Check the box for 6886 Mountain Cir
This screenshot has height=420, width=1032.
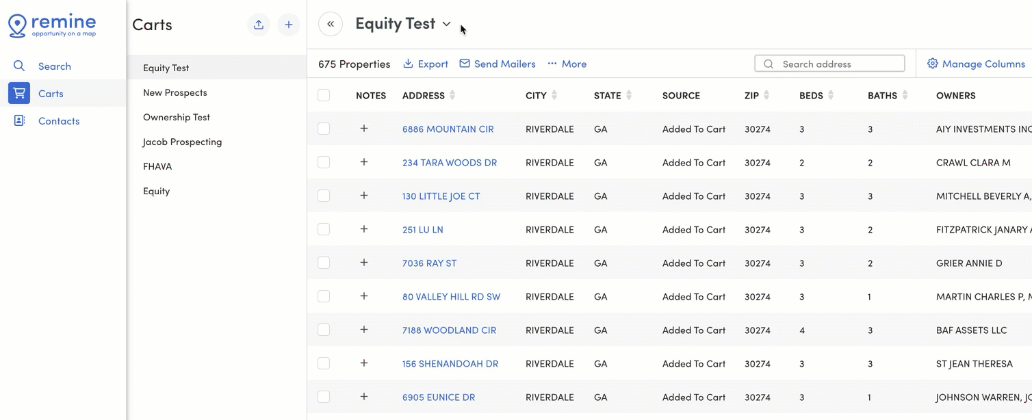[x=324, y=129]
